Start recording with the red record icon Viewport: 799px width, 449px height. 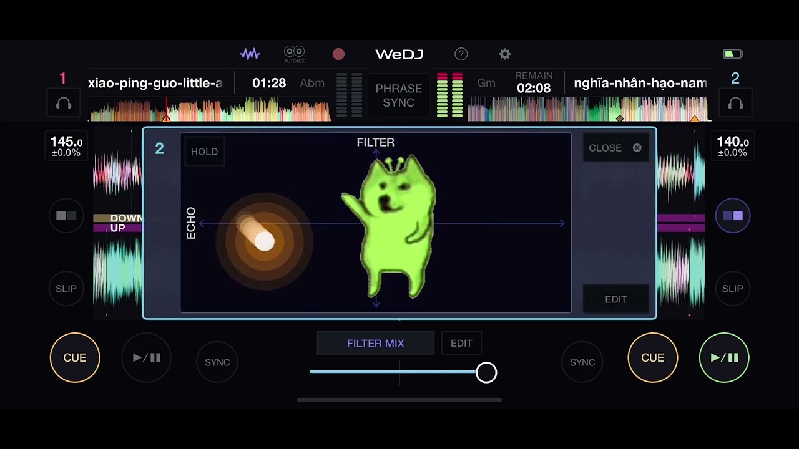click(338, 54)
